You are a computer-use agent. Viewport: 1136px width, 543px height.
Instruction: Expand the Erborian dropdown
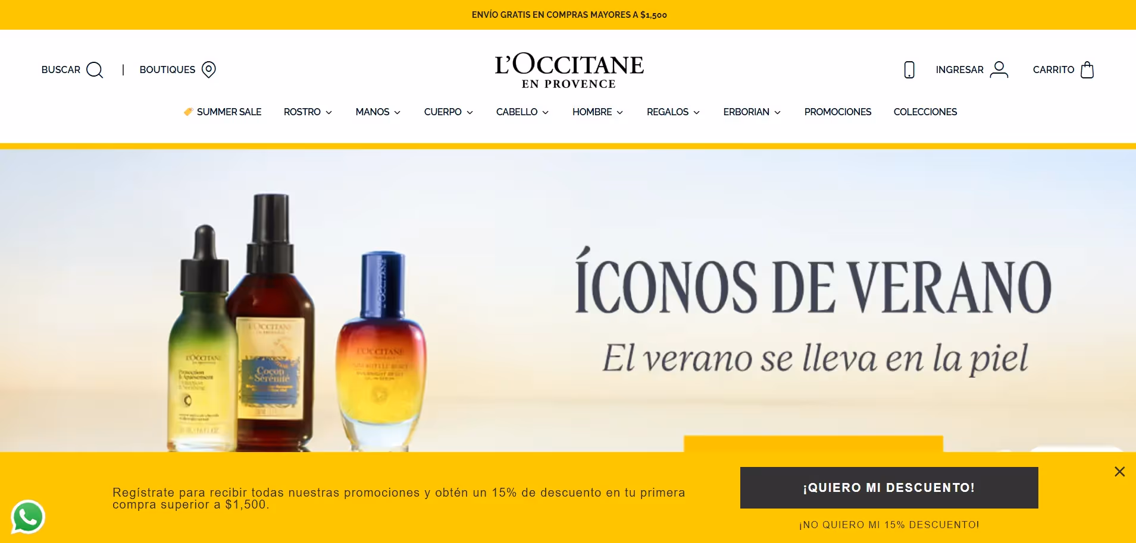point(752,112)
